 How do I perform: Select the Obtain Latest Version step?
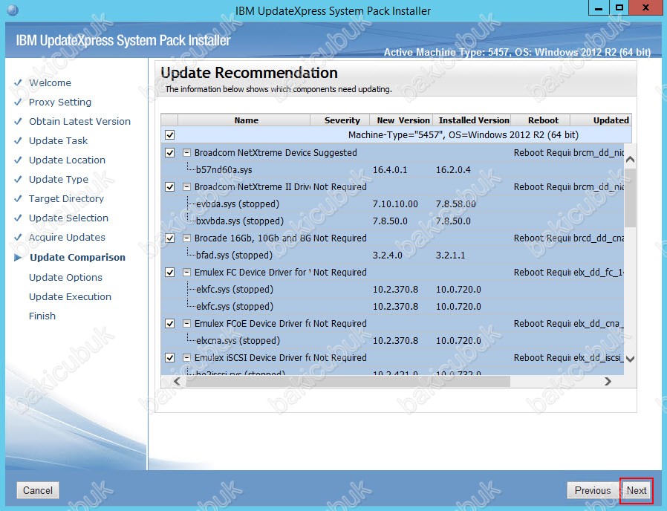point(79,121)
